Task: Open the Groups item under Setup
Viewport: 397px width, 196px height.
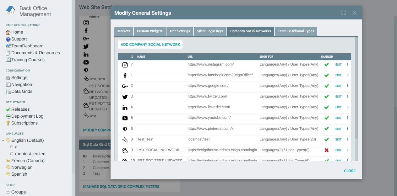Action: pyautogui.click(x=19, y=192)
